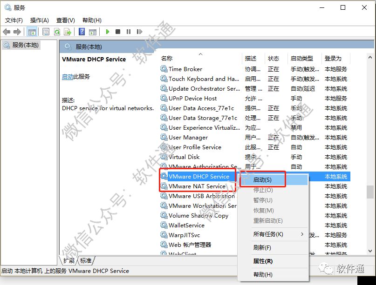Image resolution: width=376 pixels, height=285 pixels.
Task: Click the Export List toolbar icon
Action: point(68,32)
